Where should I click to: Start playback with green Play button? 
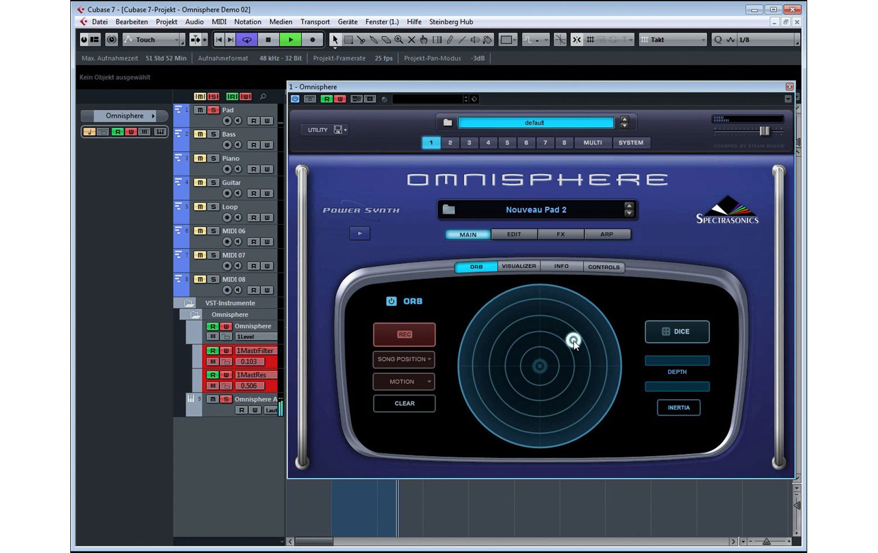pyautogui.click(x=290, y=40)
